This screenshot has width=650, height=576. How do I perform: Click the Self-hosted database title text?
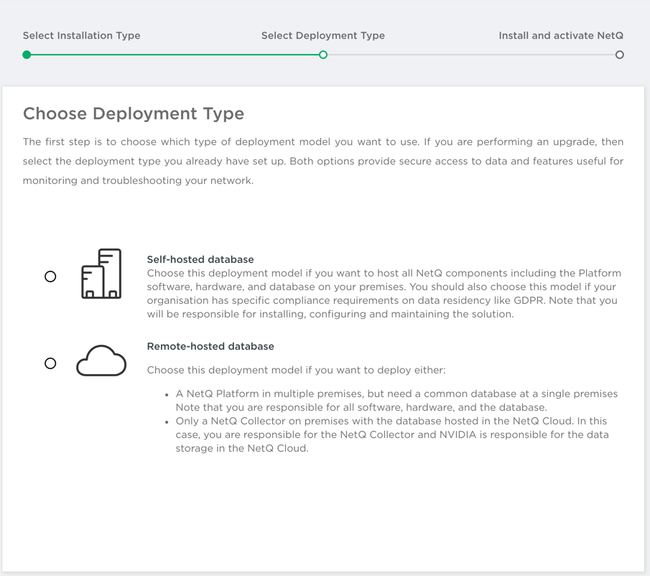tap(200, 259)
